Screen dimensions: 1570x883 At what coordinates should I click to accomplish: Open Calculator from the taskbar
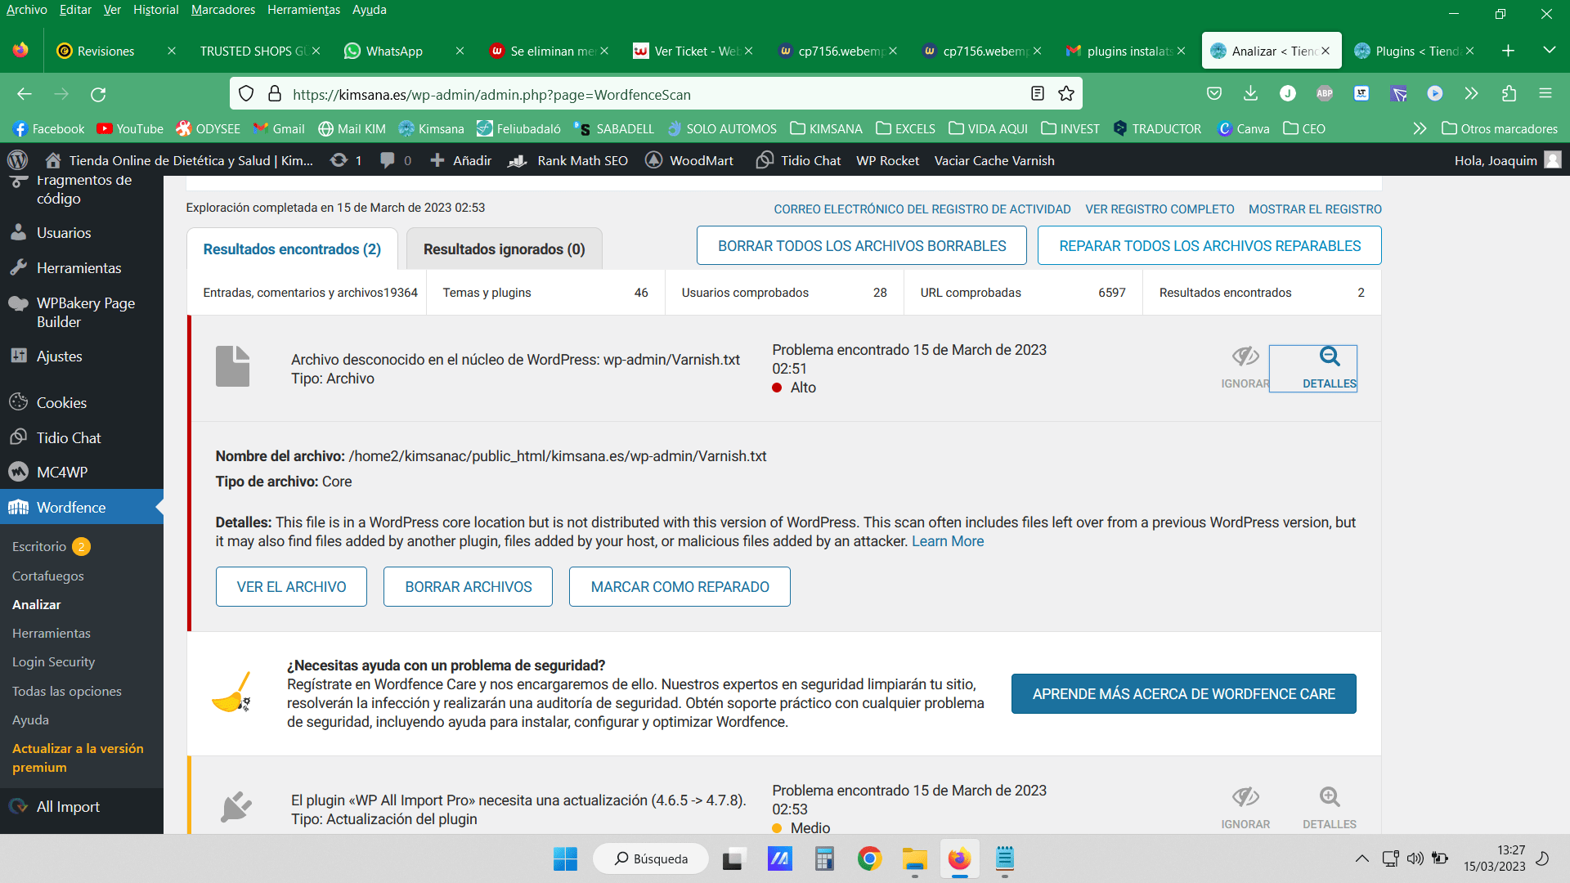click(x=824, y=858)
